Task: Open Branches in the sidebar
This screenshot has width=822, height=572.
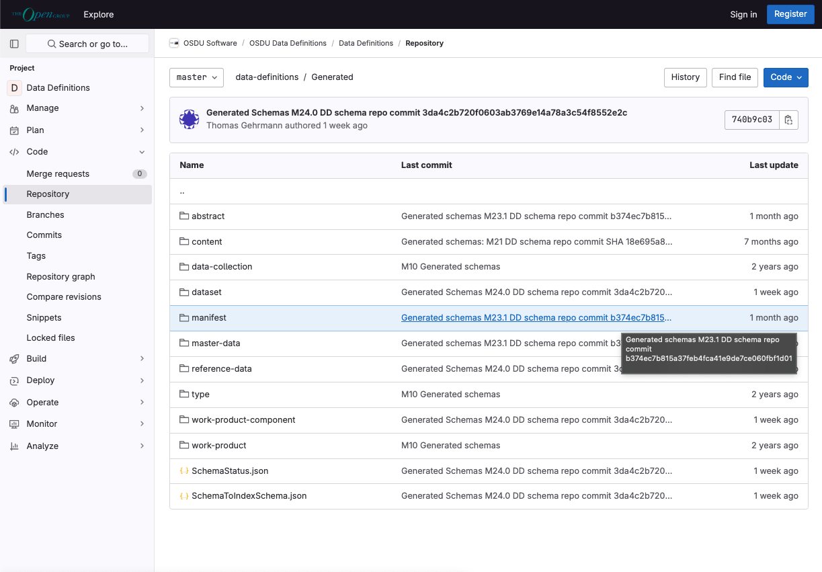Action: point(77,215)
